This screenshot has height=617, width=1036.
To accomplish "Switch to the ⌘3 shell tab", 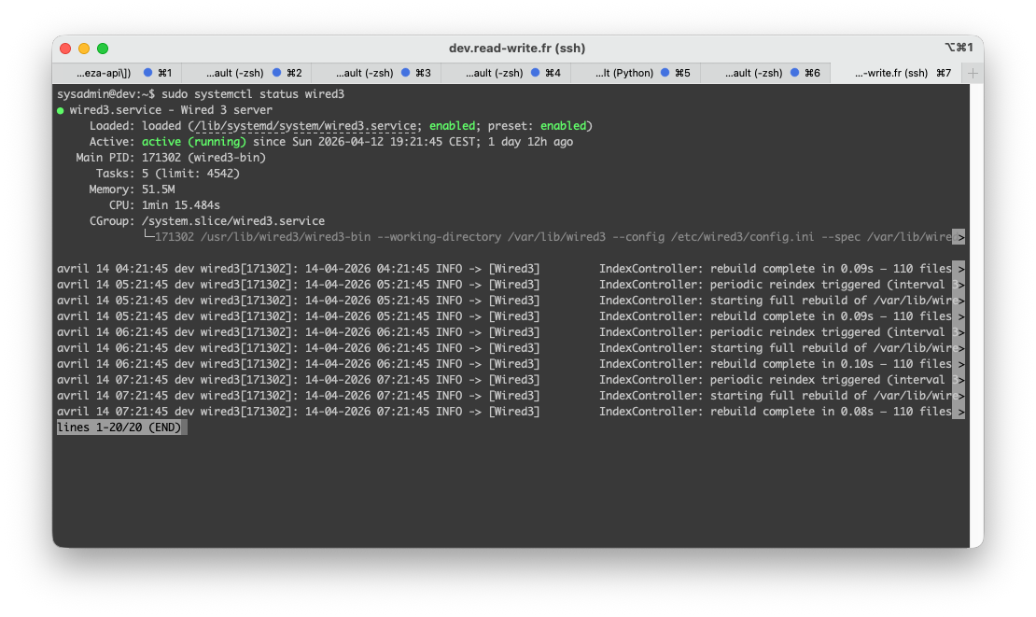I will pyautogui.click(x=364, y=72).
